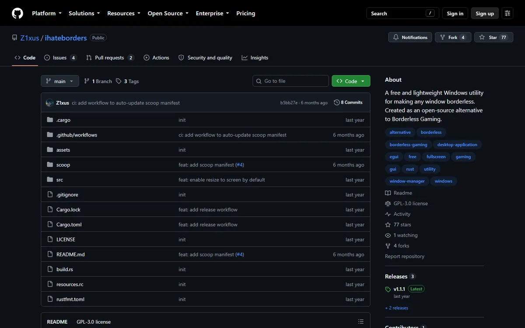Click the Sign up button
This screenshot has width=525, height=328.
pos(485,14)
